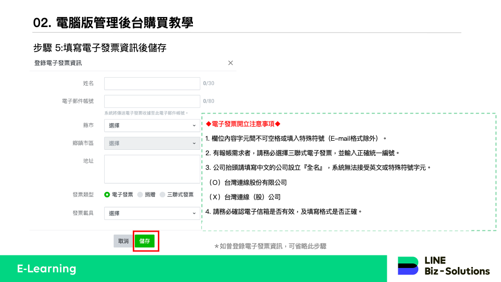This screenshot has width=501, height=282.
Task: Click the green 儲存 button
Action: click(x=145, y=241)
